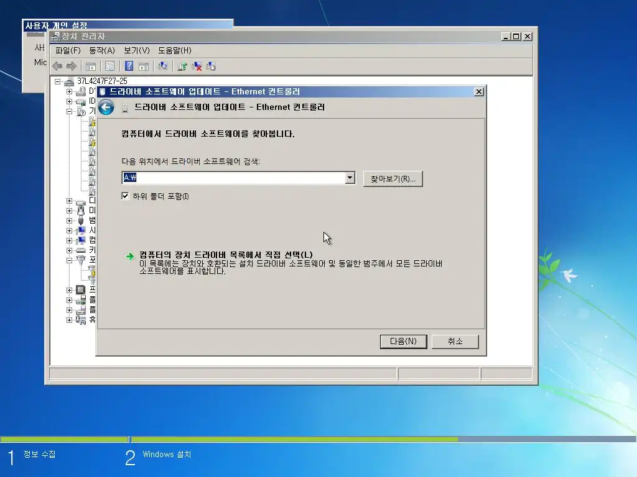Maximize the 장치 관리자 window
The image size is (637, 477).
click(516, 37)
